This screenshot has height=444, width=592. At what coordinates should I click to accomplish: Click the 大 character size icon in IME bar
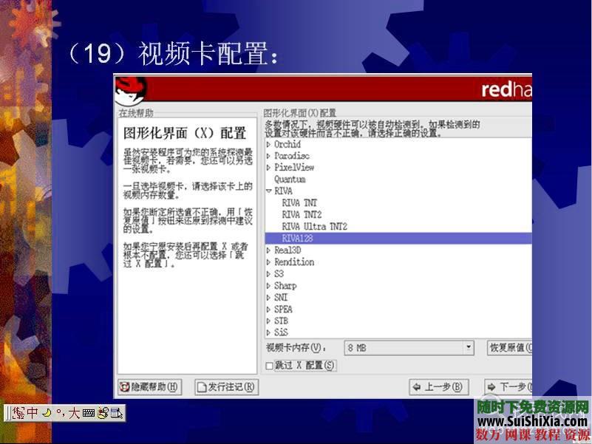(x=74, y=414)
